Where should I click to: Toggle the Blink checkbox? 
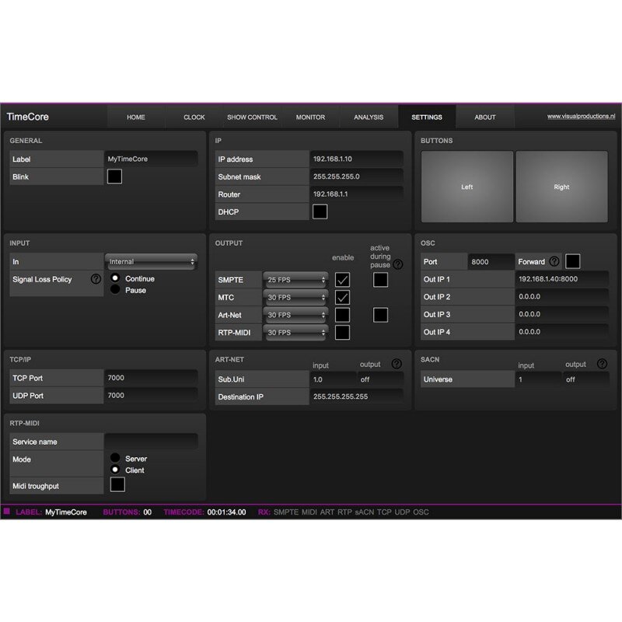114,176
